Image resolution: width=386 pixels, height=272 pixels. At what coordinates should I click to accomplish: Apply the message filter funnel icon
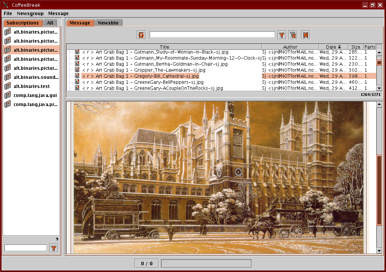pos(282,35)
